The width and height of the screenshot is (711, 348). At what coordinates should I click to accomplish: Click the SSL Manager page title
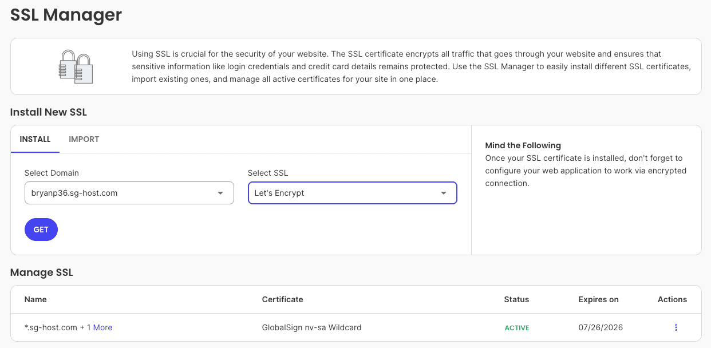coord(66,14)
